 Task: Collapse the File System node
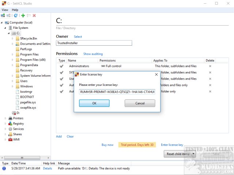tap(5, 28)
